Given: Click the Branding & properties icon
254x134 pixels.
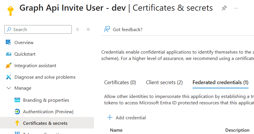Looking at the screenshot, I should (17, 100).
